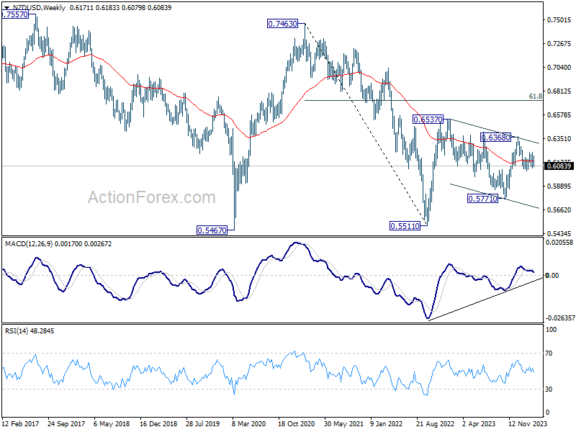Click the 0.72675 price axis value
Screen dimensions: 576x432
pos(559,44)
